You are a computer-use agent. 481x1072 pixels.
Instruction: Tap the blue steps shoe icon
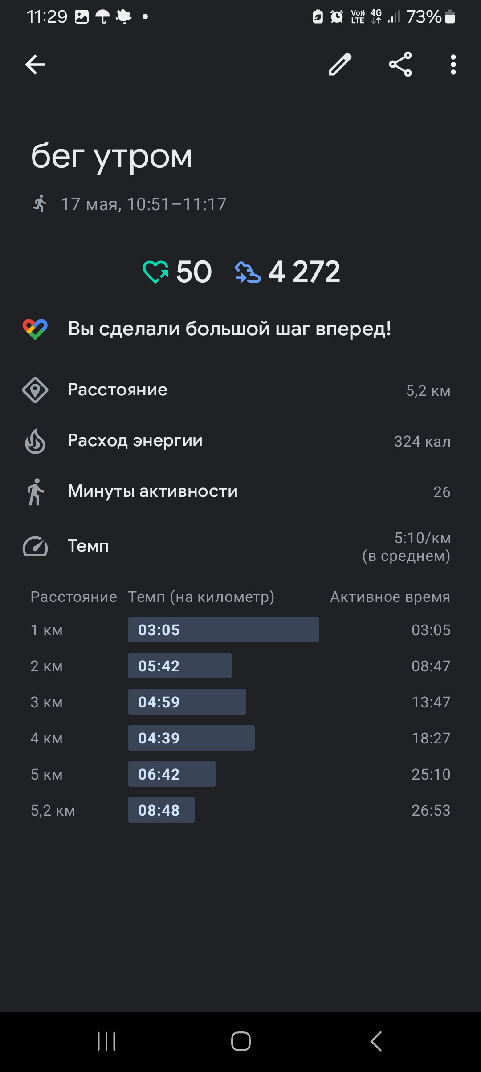[x=248, y=272]
